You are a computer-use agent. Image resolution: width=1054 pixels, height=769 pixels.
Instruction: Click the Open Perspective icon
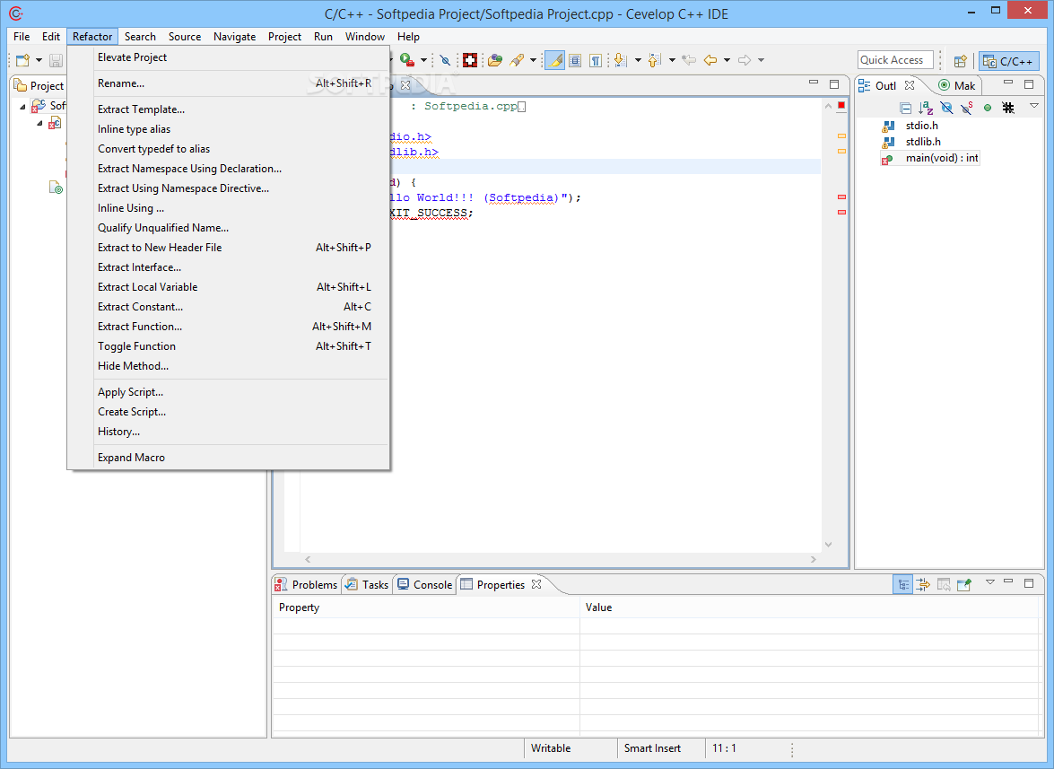[960, 61]
